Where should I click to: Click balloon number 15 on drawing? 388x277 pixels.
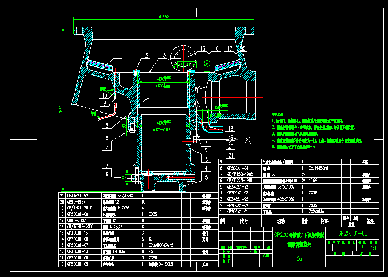(x=203, y=49)
